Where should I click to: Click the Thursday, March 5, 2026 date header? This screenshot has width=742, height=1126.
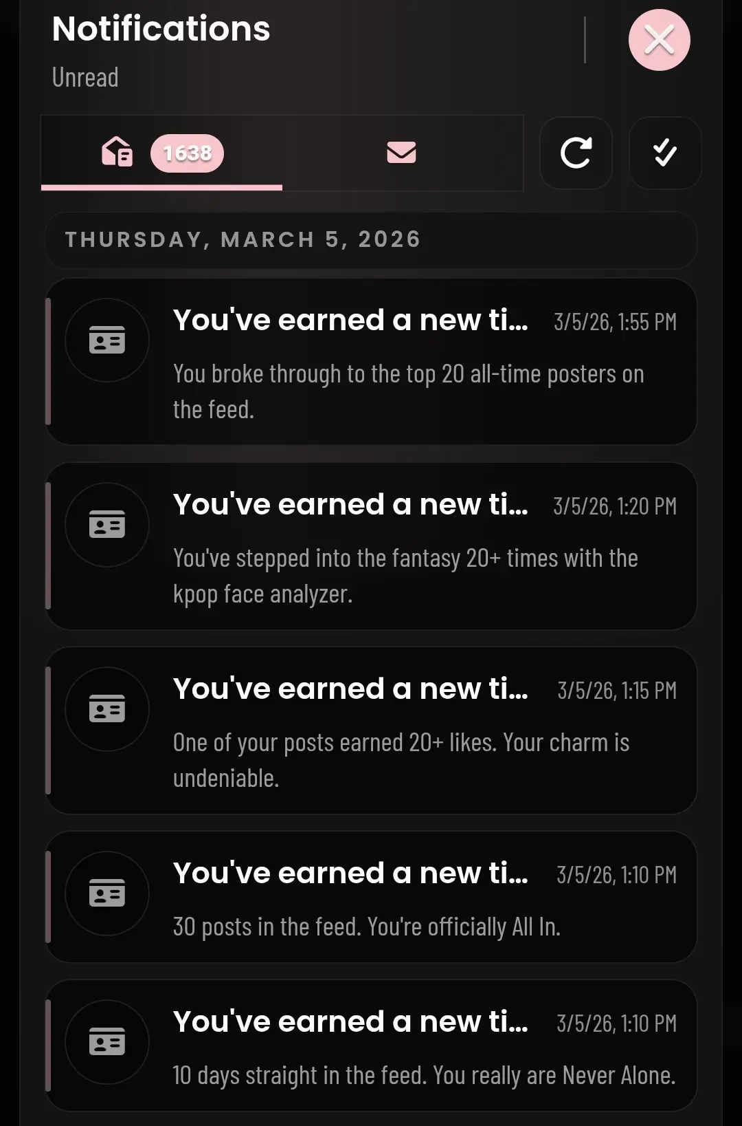[243, 239]
